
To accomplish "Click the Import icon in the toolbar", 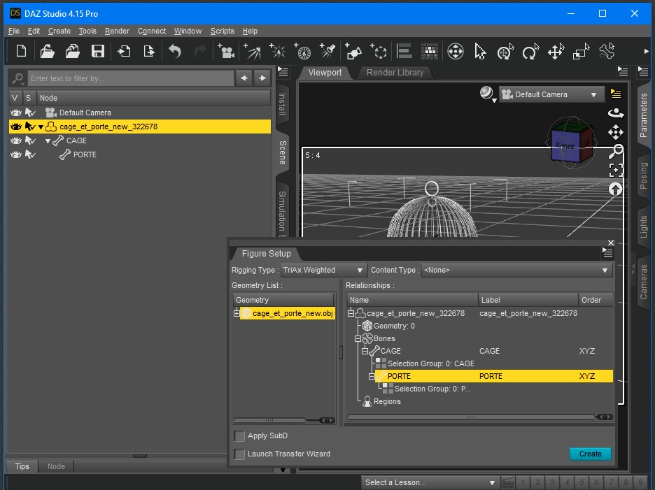I will point(124,51).
